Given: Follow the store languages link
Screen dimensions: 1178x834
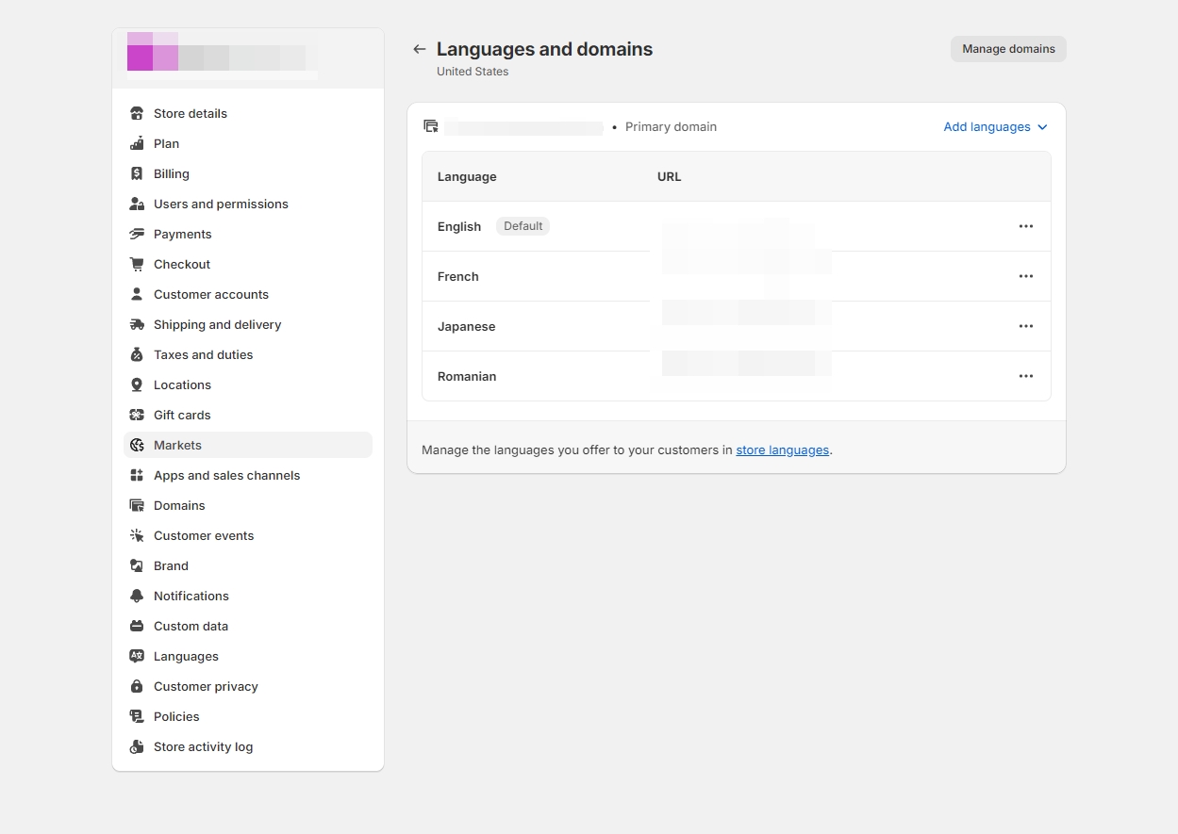Looking at the screenshot, I should click(782, 450).
